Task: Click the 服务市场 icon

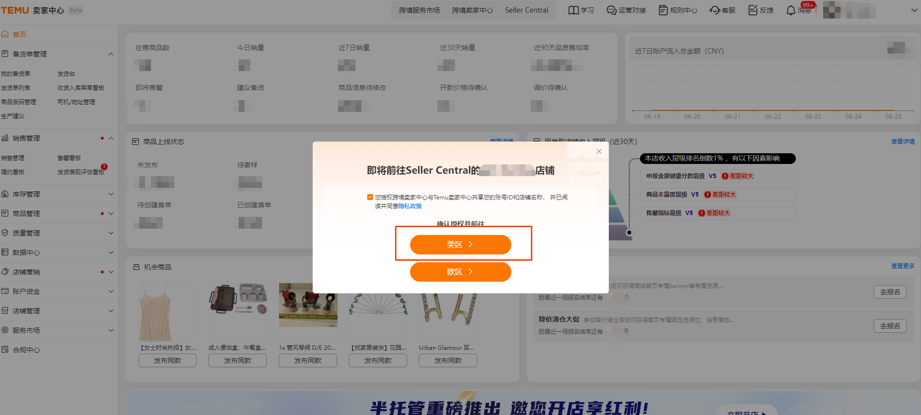Action: 5,330
